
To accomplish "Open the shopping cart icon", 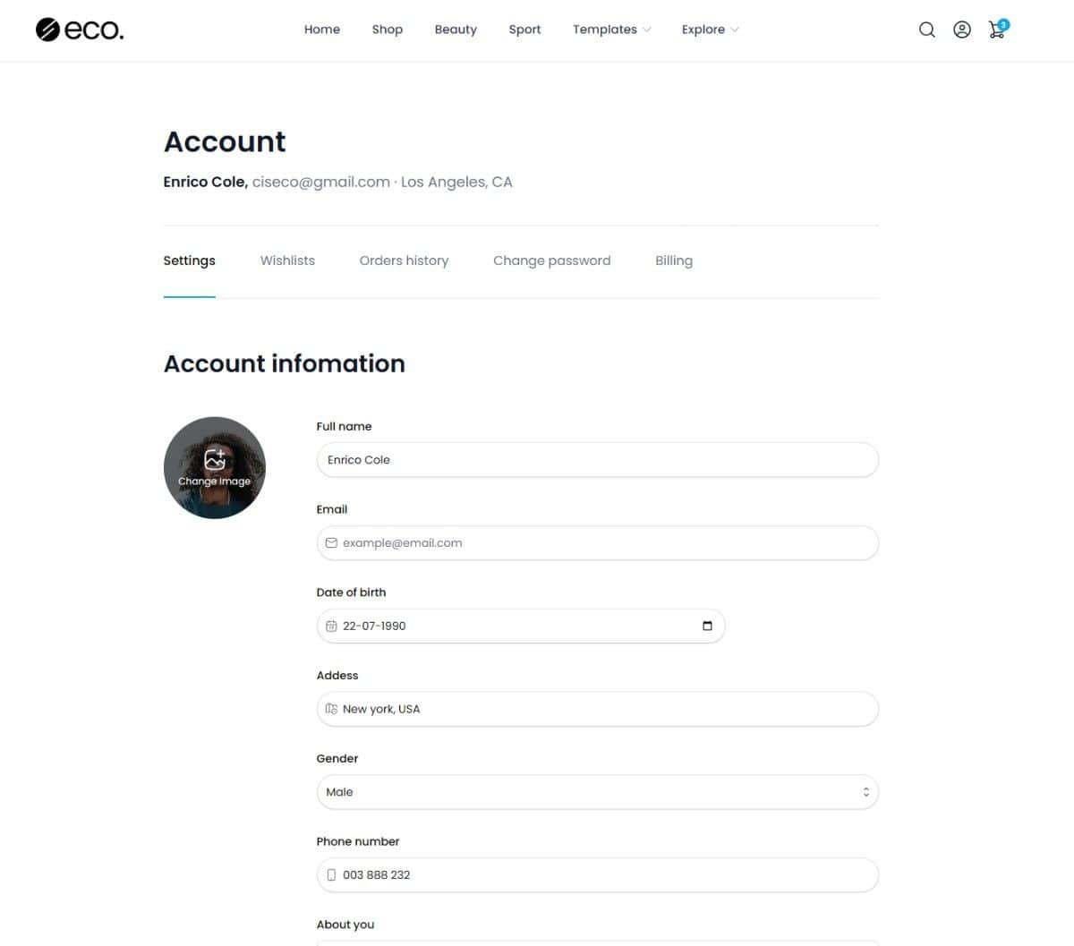I will pos(996,30).
